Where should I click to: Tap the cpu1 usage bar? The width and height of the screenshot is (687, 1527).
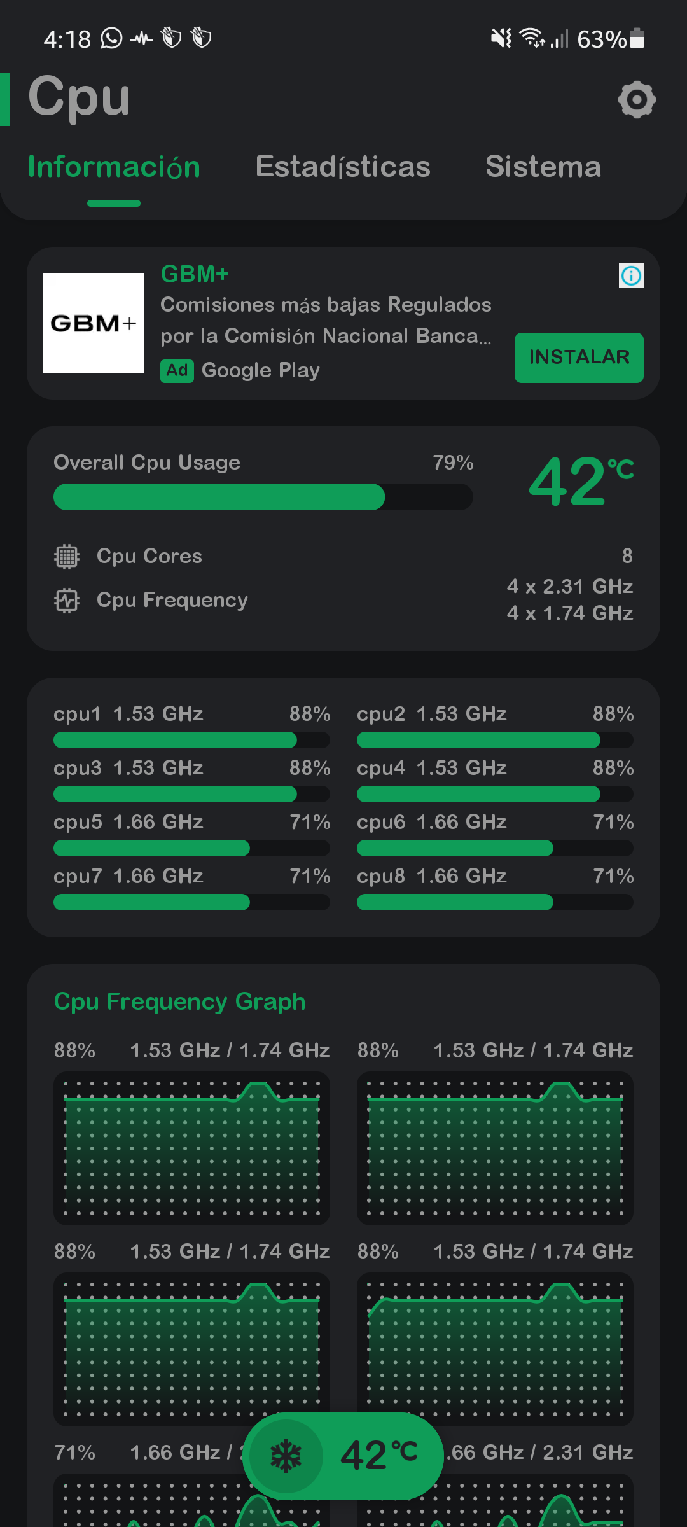191,740
